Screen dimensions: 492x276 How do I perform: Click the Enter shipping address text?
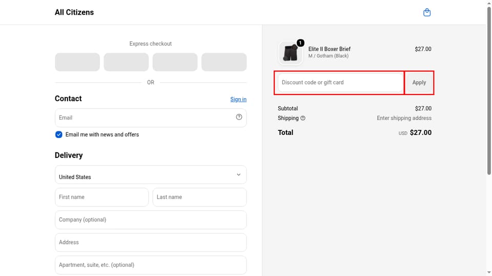tap(404, 118)
